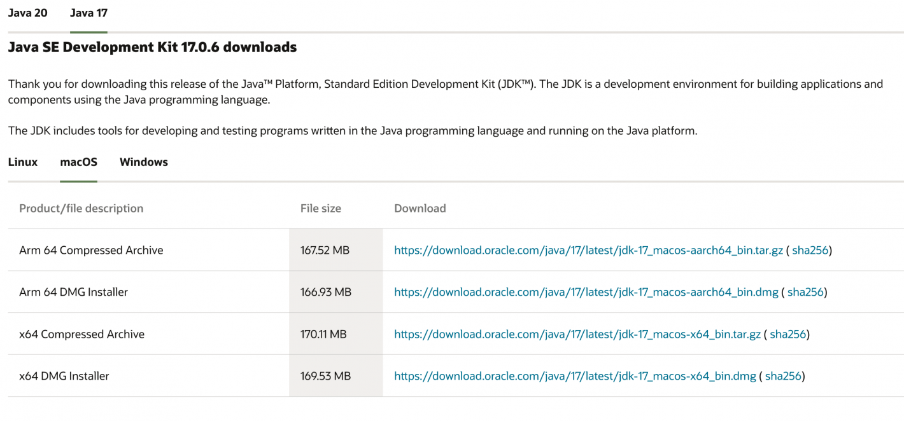This screenshot has height=421, width=904.
Task: Download the x64 DMG Installer
Action: click(575, 376)
